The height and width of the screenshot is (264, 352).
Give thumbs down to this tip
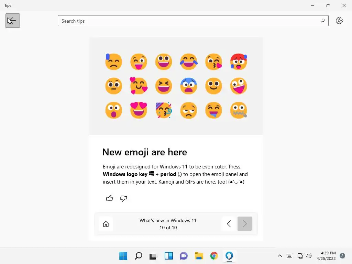(123, 198)
